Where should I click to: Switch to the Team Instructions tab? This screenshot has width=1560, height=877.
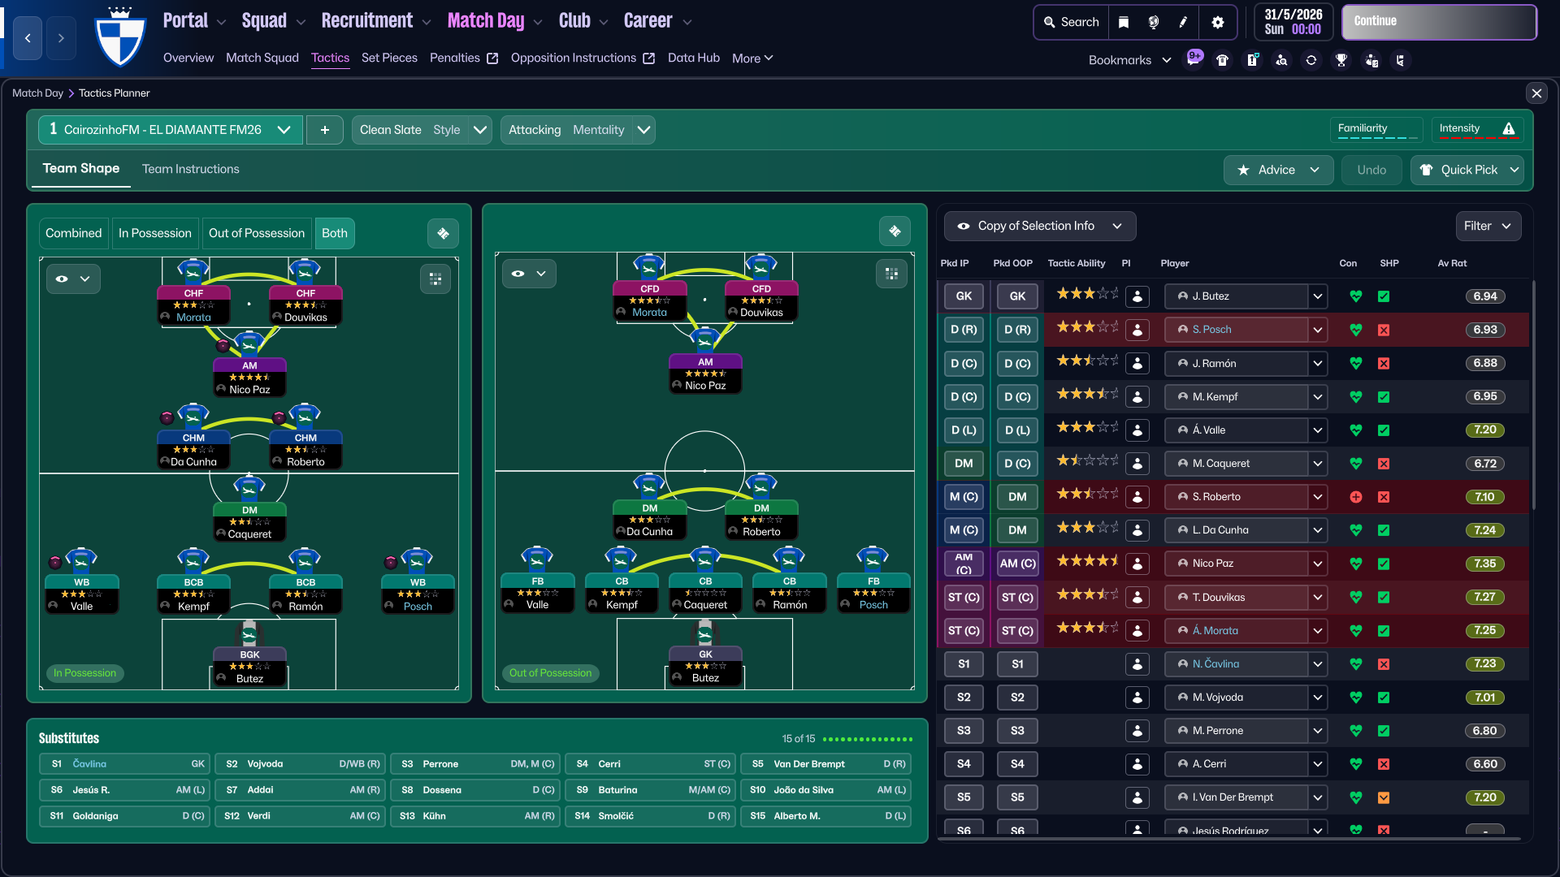pyautogui.click(x=190, y=169)
